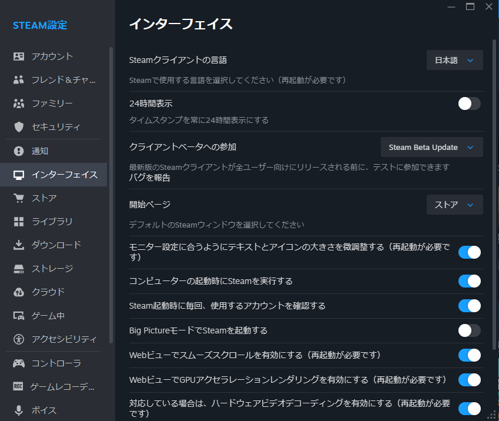Click the クライアントベータへの参加 label
This screenshot has height=421, width=499.
(183, 147)
